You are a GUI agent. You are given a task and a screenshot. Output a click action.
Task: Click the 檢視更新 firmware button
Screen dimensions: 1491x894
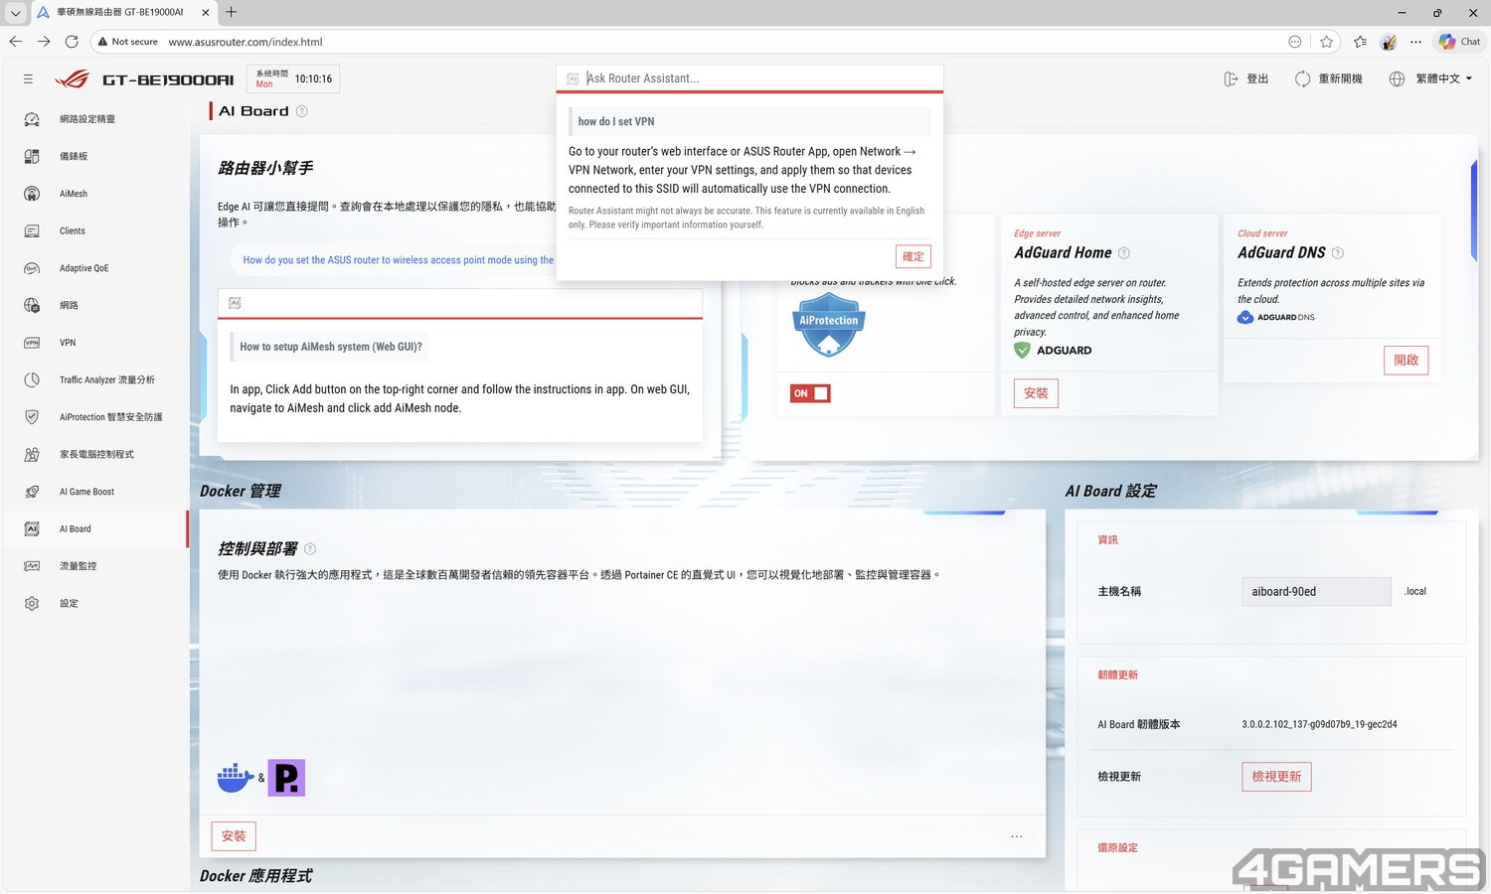pos(1276,777)
